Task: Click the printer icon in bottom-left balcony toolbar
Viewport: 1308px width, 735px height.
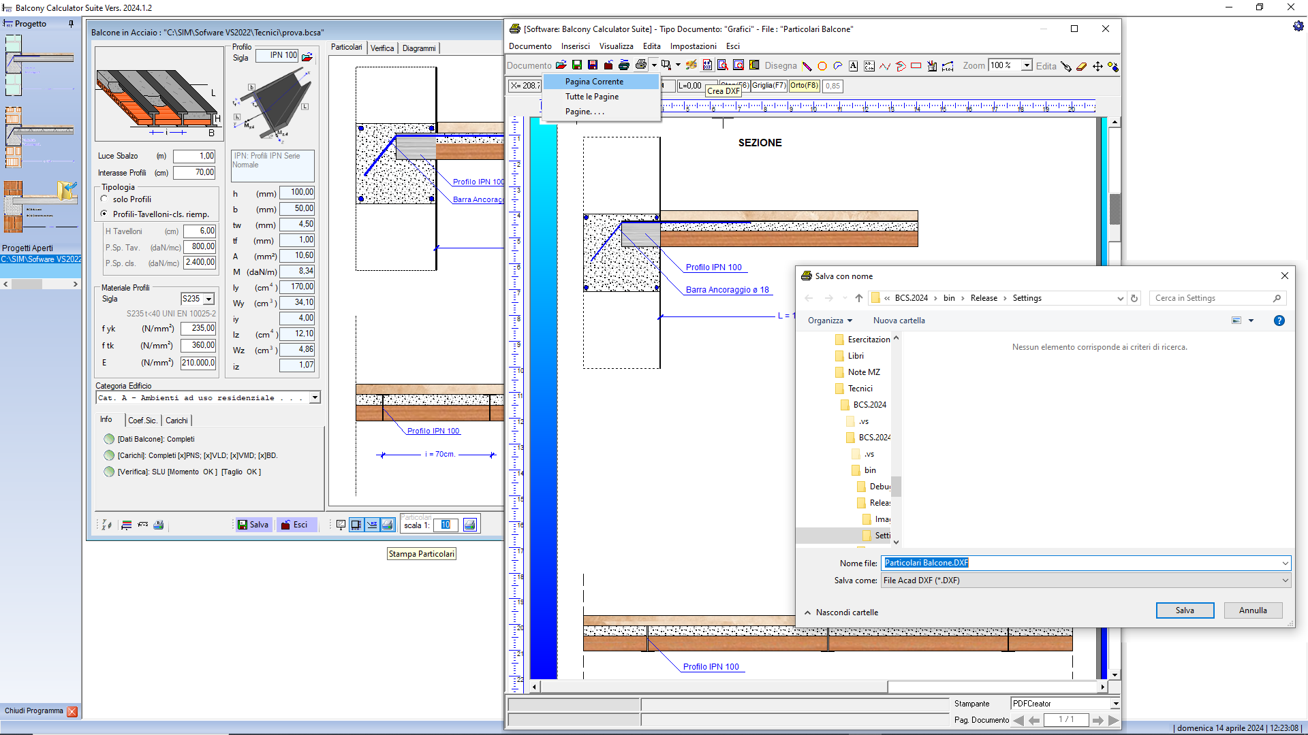Action: coord(159,525)
